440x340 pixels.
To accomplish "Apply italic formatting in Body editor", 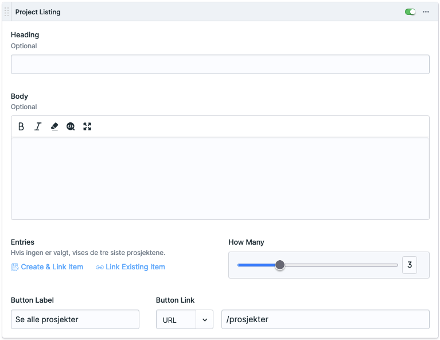I will point(38,126).
